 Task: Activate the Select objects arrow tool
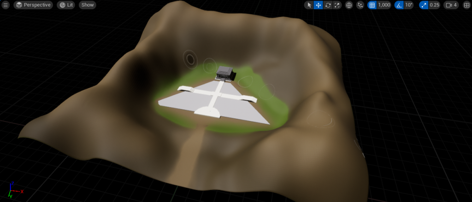click(x=309, y=5)
